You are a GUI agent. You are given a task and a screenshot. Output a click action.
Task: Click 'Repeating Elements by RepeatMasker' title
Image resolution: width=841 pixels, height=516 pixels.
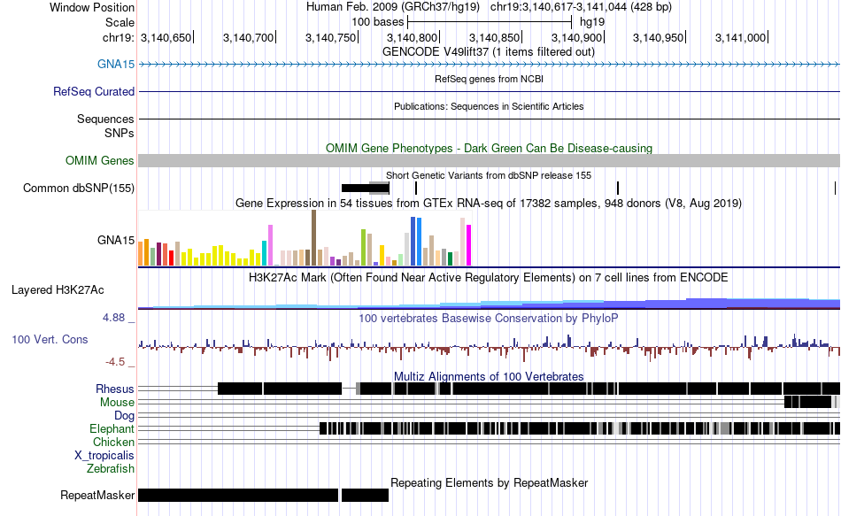pyautogui.click(x=490, y=482)
